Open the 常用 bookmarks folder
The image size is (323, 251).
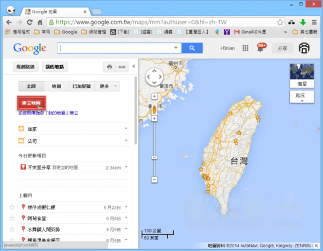tap(42, 32)
